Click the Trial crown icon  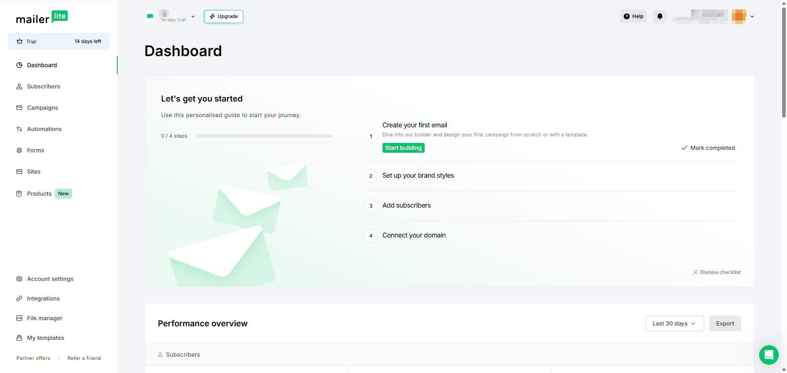pos(20,41)
